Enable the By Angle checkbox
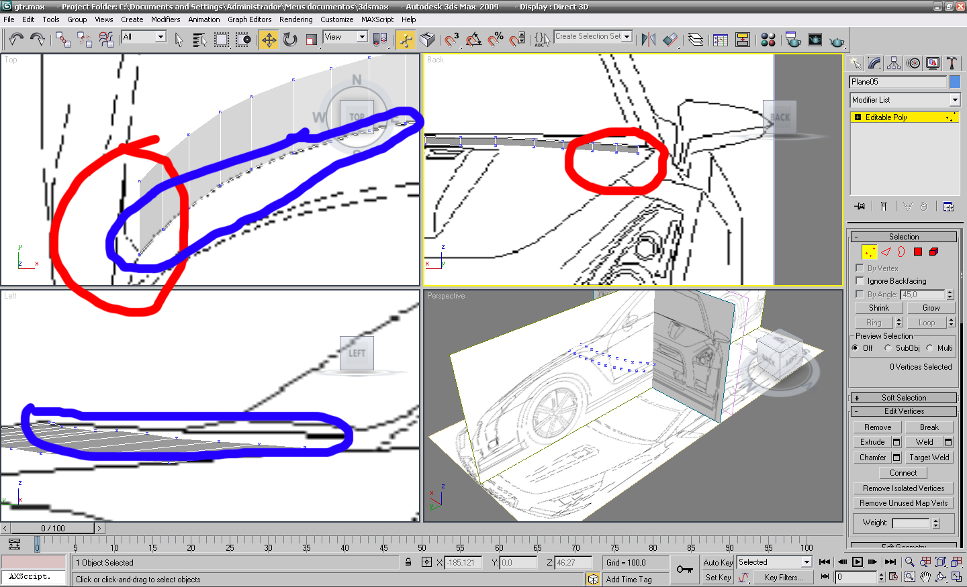The image size is (967, 587). (860, 294)
